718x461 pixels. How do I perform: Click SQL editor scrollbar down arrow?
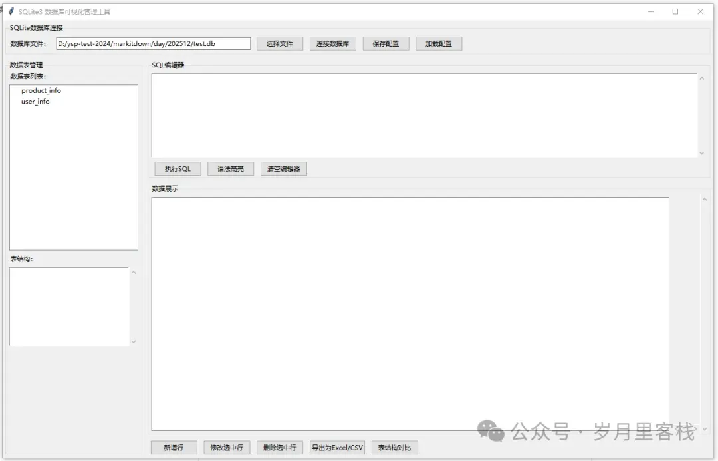[x=702, y=153]
